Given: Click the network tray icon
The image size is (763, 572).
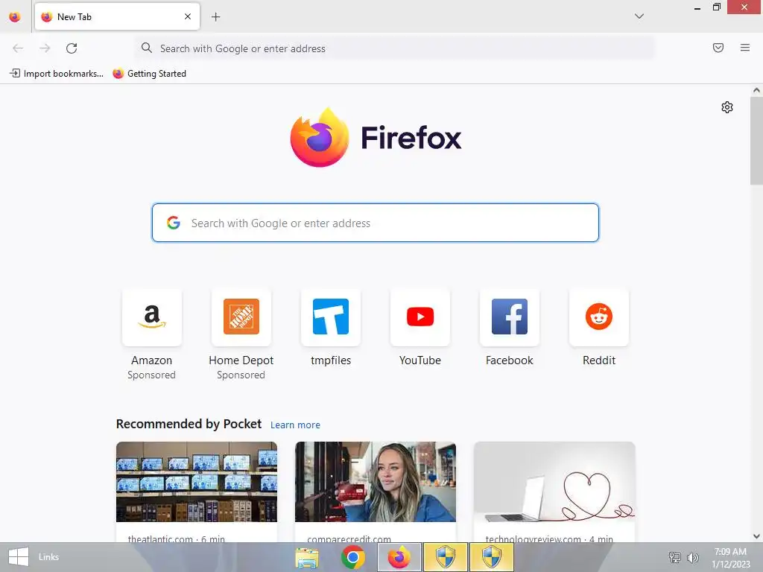Looking at the screenshot, I should point(675,557).
